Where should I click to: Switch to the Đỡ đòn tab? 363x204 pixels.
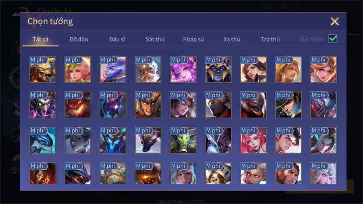[79, 39]
